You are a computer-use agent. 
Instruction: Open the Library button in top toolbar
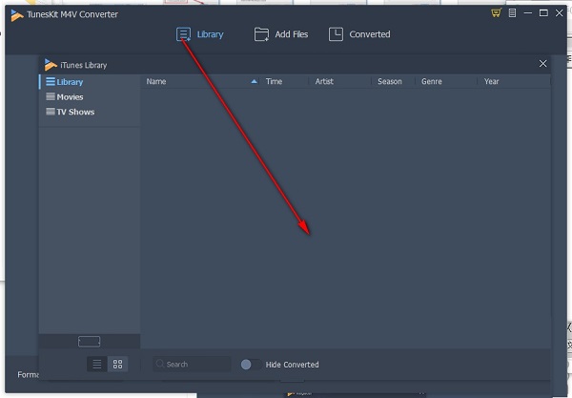click(x=200, y=34)
